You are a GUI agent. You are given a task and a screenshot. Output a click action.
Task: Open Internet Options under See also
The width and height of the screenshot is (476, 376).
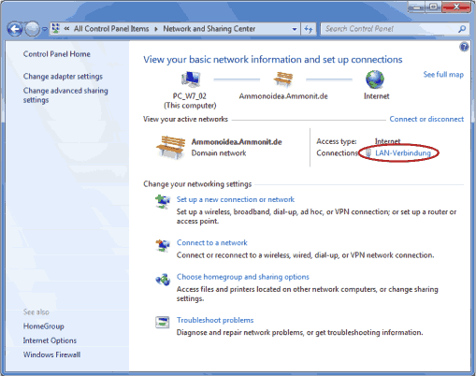[50, 340]
